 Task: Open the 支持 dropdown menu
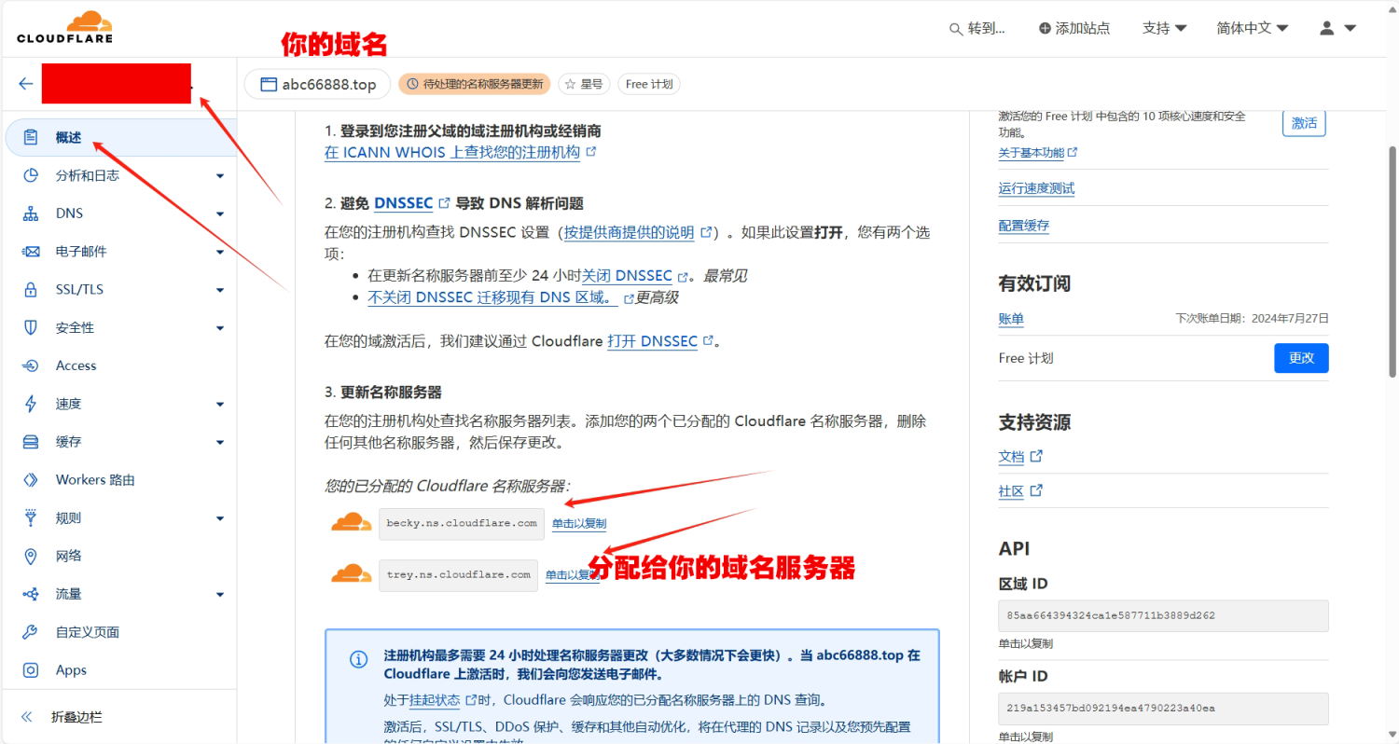(1164, 28)
